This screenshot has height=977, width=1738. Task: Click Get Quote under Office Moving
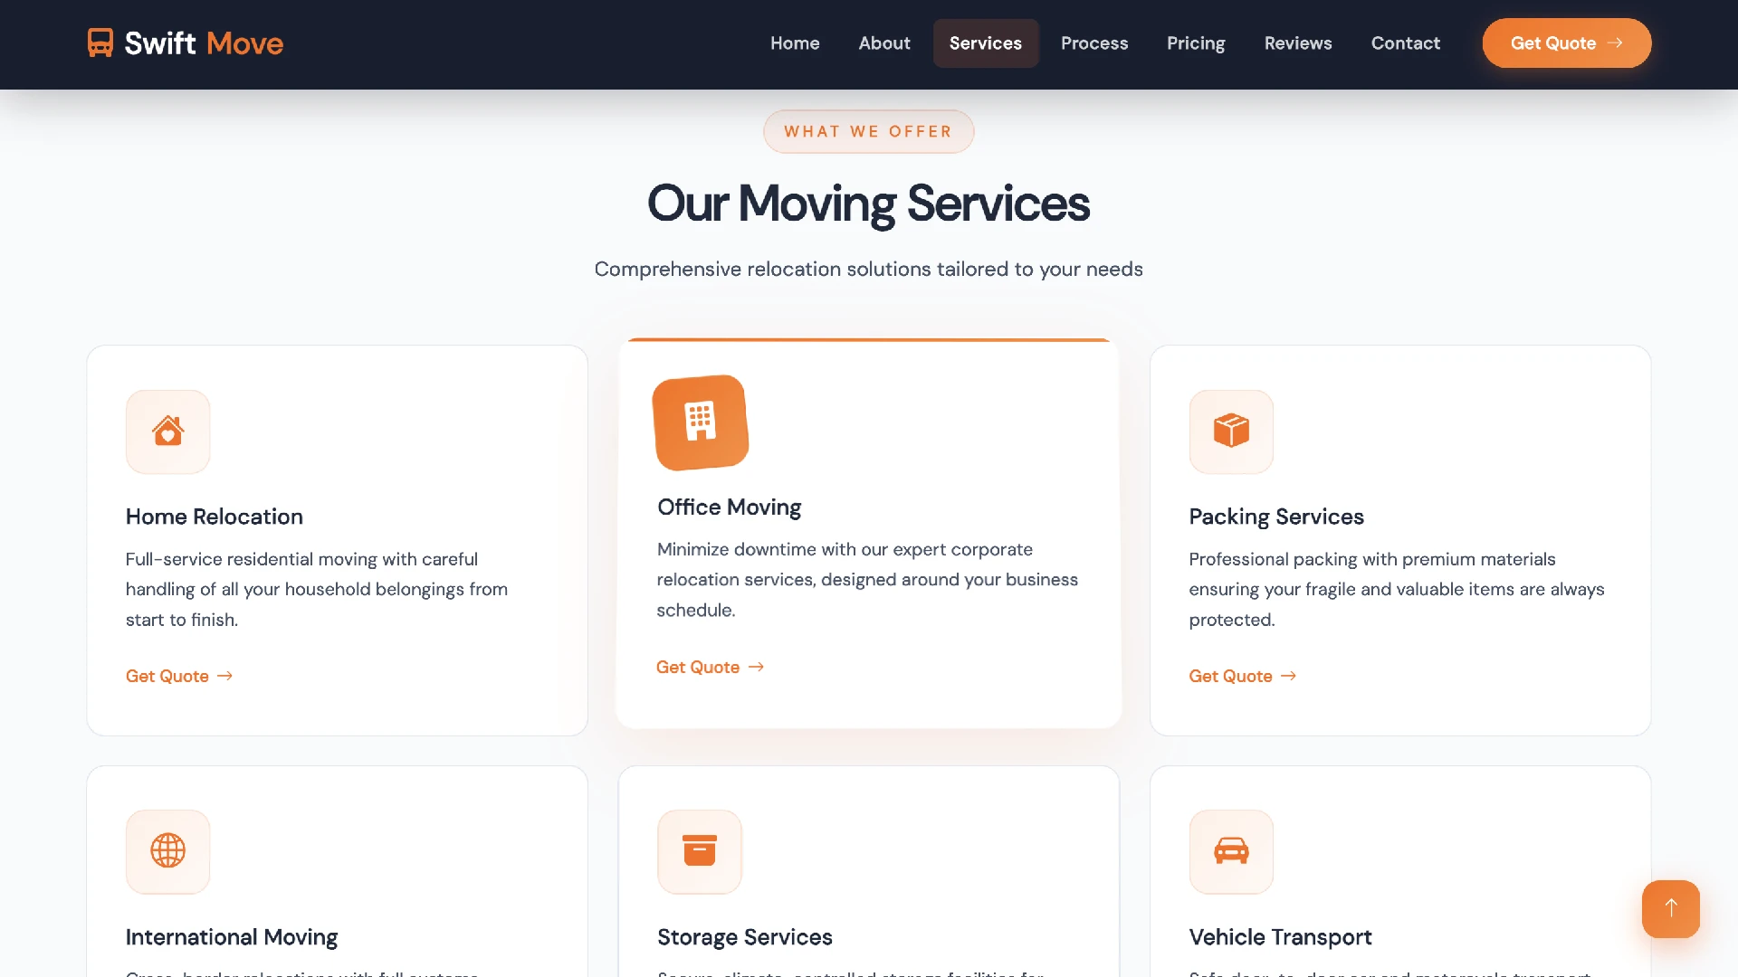[711, 667]
